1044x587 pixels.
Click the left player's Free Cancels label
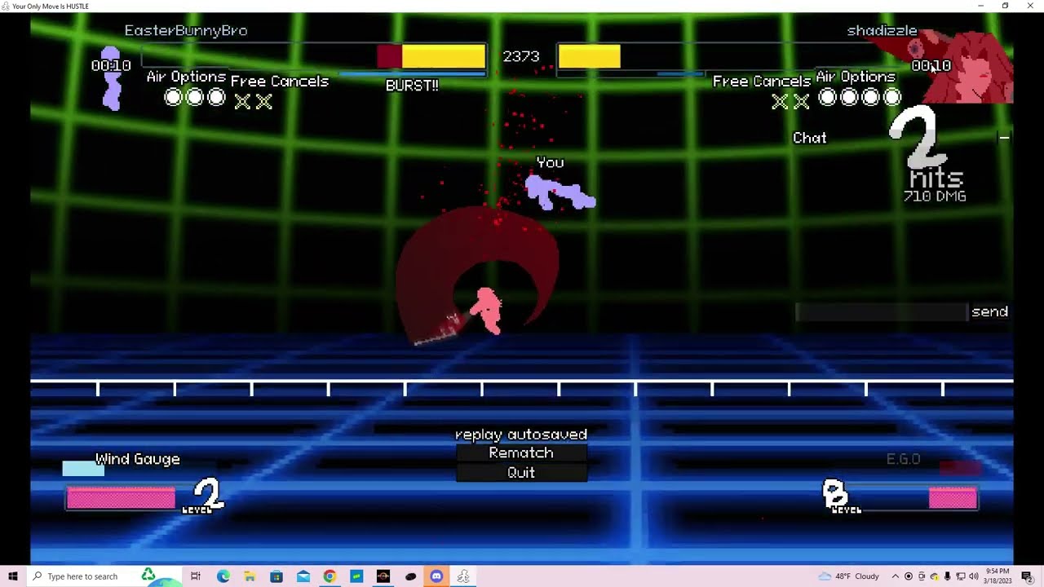280,81
